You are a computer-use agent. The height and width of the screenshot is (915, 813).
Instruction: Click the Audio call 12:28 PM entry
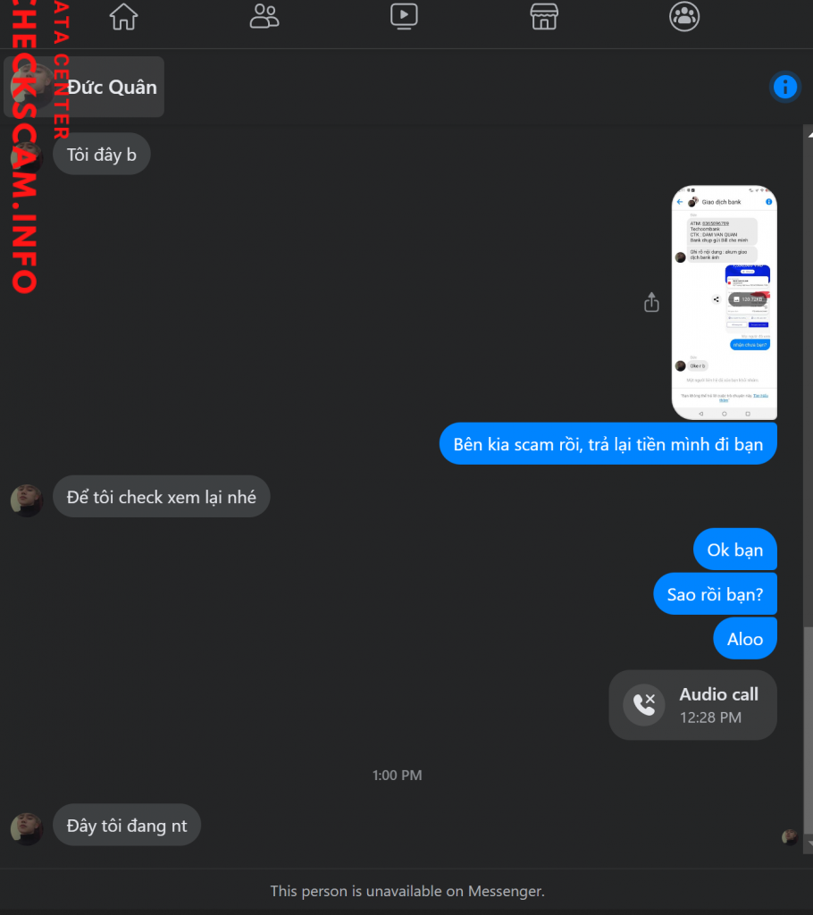[692, 705]
